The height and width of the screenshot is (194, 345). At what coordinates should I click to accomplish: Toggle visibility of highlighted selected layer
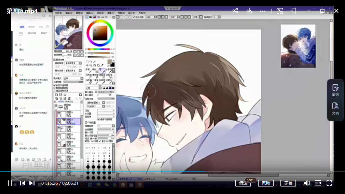59,120
